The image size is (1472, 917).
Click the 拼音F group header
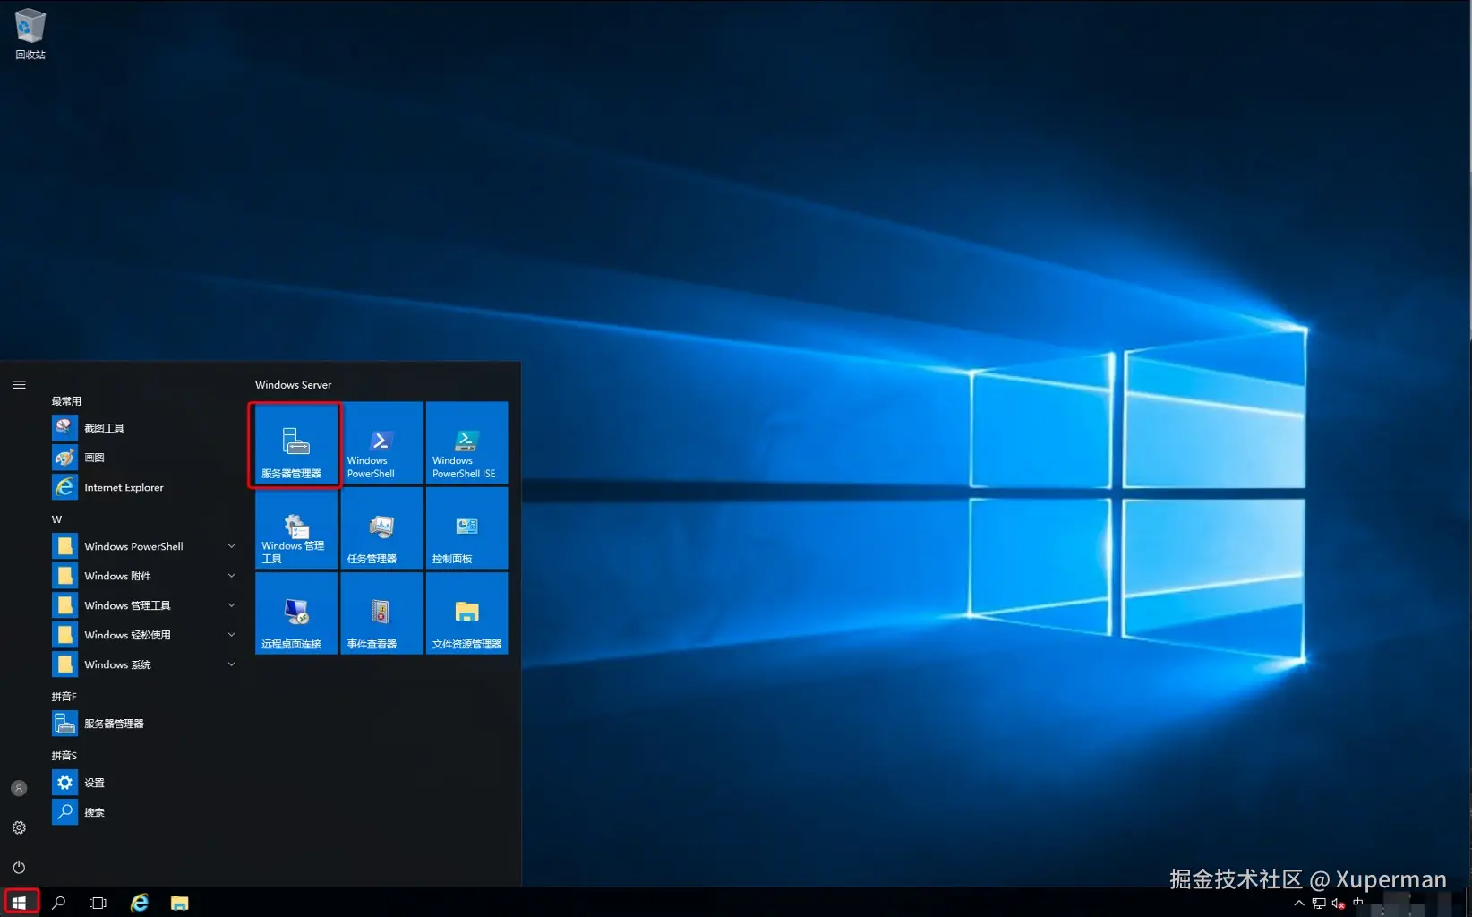click(64, 697)
